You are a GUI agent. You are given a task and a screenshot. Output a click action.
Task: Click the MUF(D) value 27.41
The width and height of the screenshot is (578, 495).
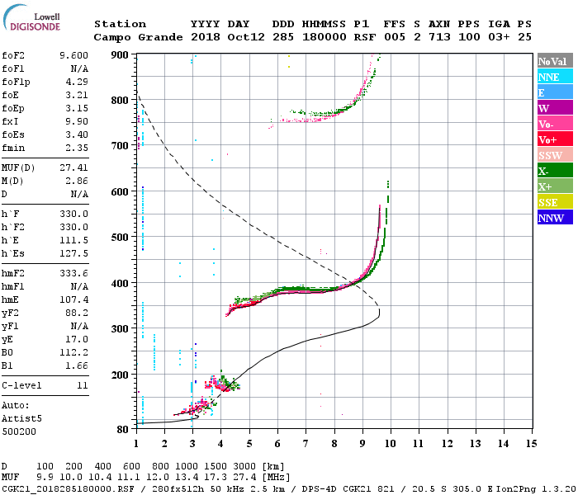point(73,167)
